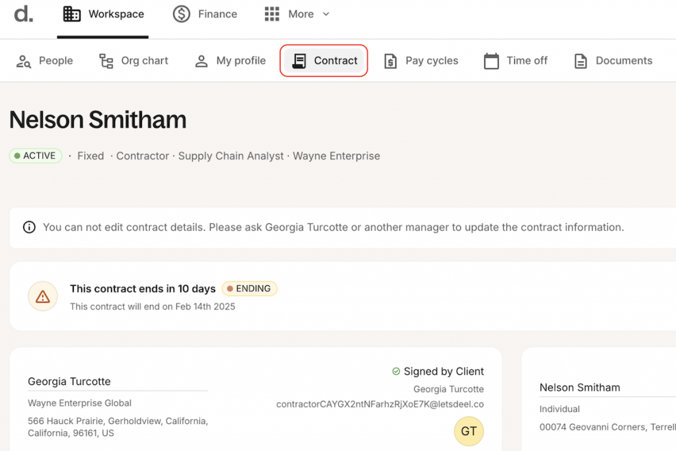Click the Org chart hierarchy icon
The width and height of the screenshot is (676, 451).
[x=106, y=61]
